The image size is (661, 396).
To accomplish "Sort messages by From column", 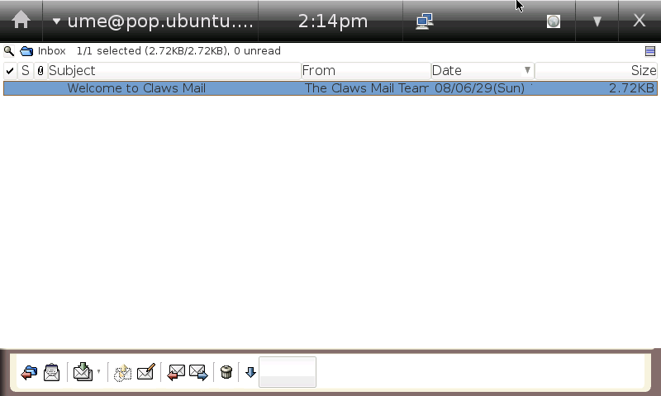I will 366,71.
